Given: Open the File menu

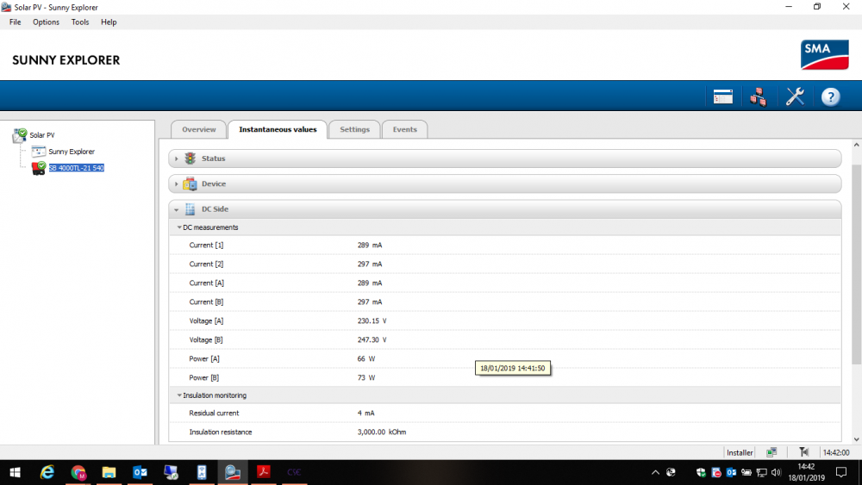Looking at the screenshot, I should [16, 22].
